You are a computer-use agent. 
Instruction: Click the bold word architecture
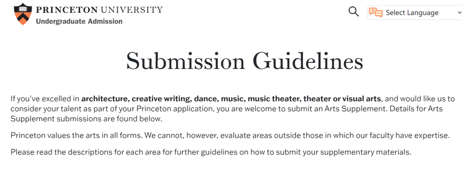106,99
